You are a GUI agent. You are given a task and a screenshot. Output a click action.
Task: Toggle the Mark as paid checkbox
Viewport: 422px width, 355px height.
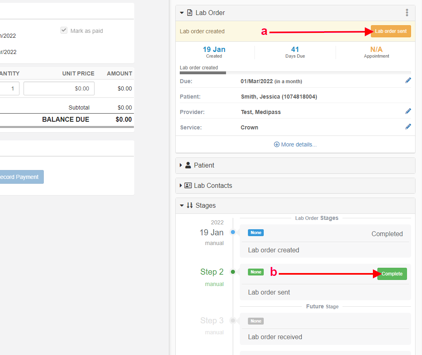coord(64,30)
